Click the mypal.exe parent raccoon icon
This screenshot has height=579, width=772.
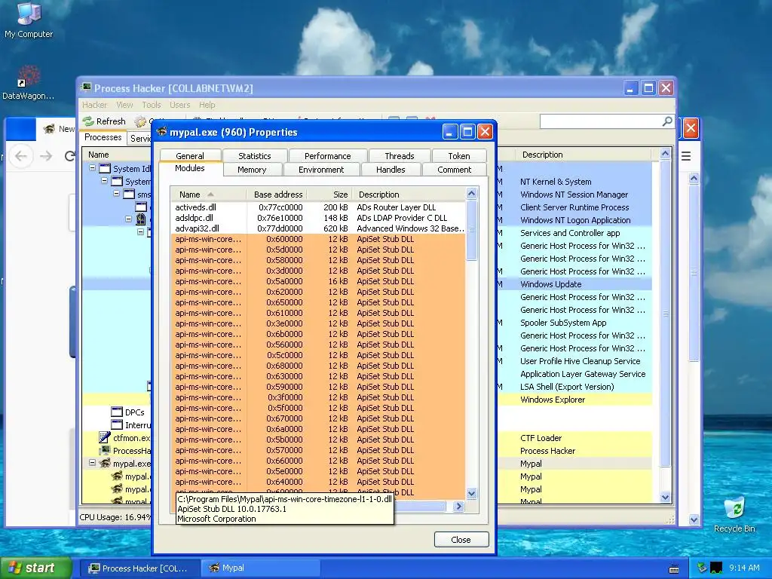coord(105,464)
